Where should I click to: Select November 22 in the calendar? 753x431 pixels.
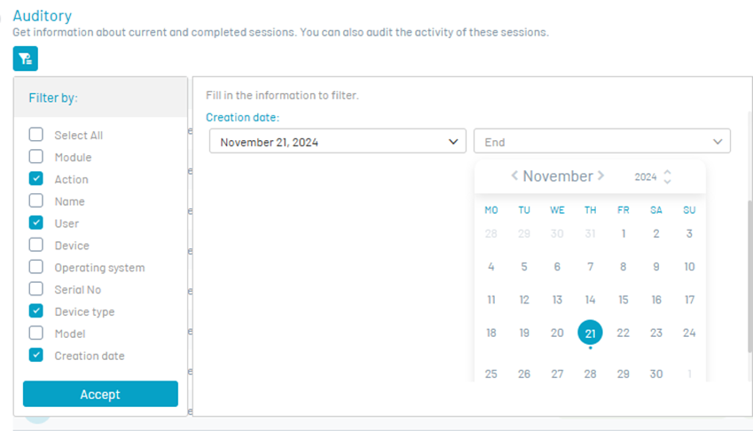pos(624,333)
